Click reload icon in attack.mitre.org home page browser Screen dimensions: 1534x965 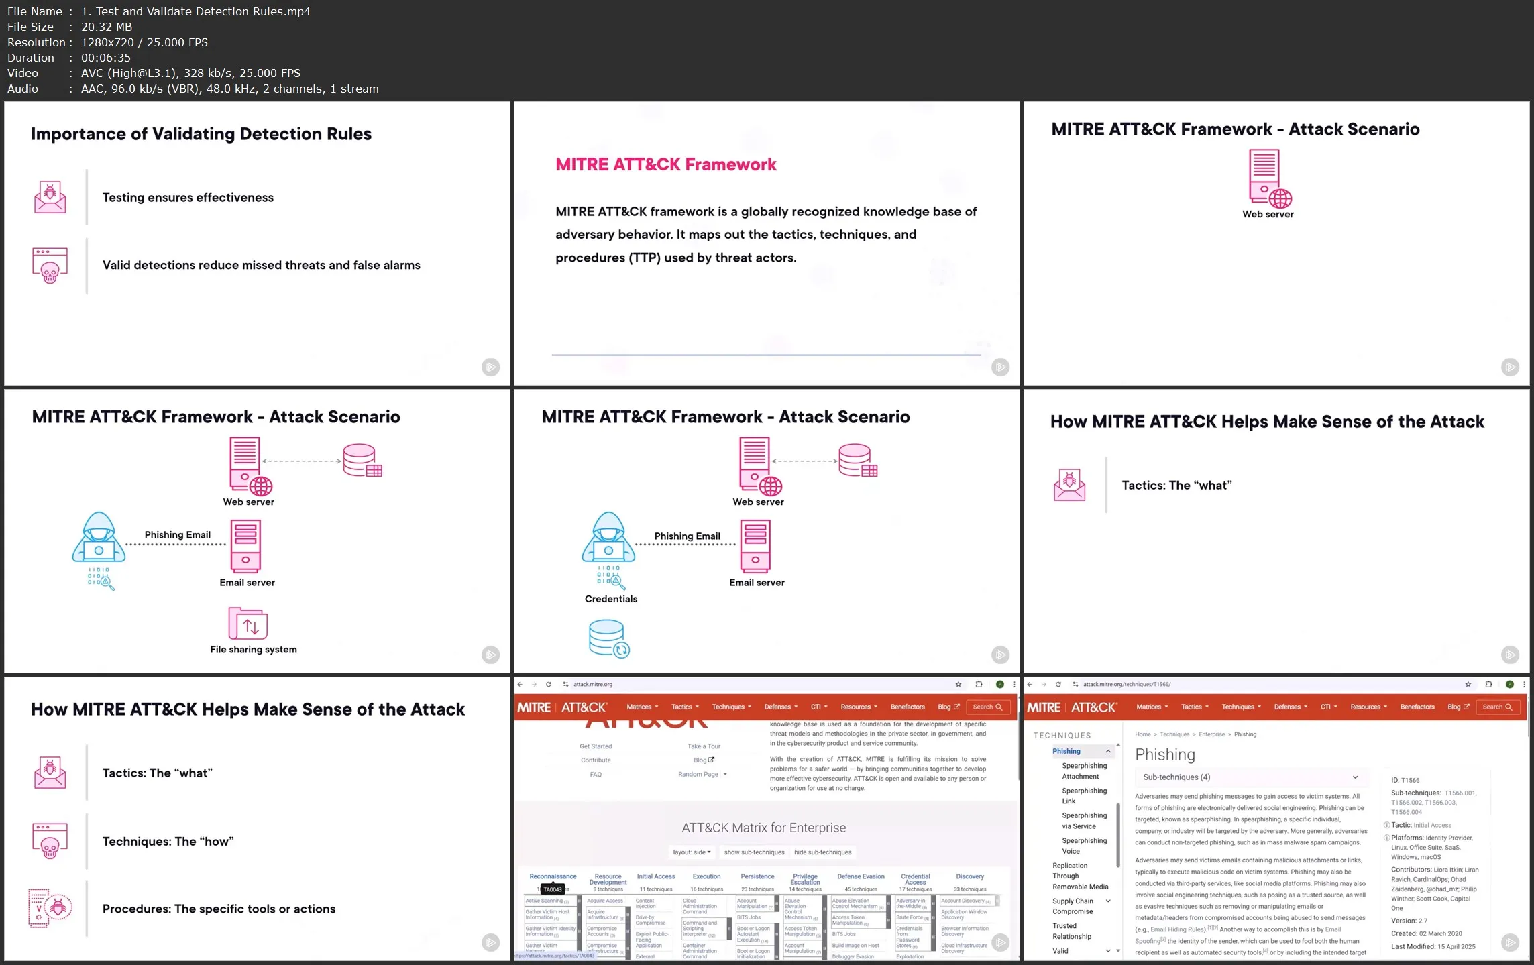(x=549, y=684)
